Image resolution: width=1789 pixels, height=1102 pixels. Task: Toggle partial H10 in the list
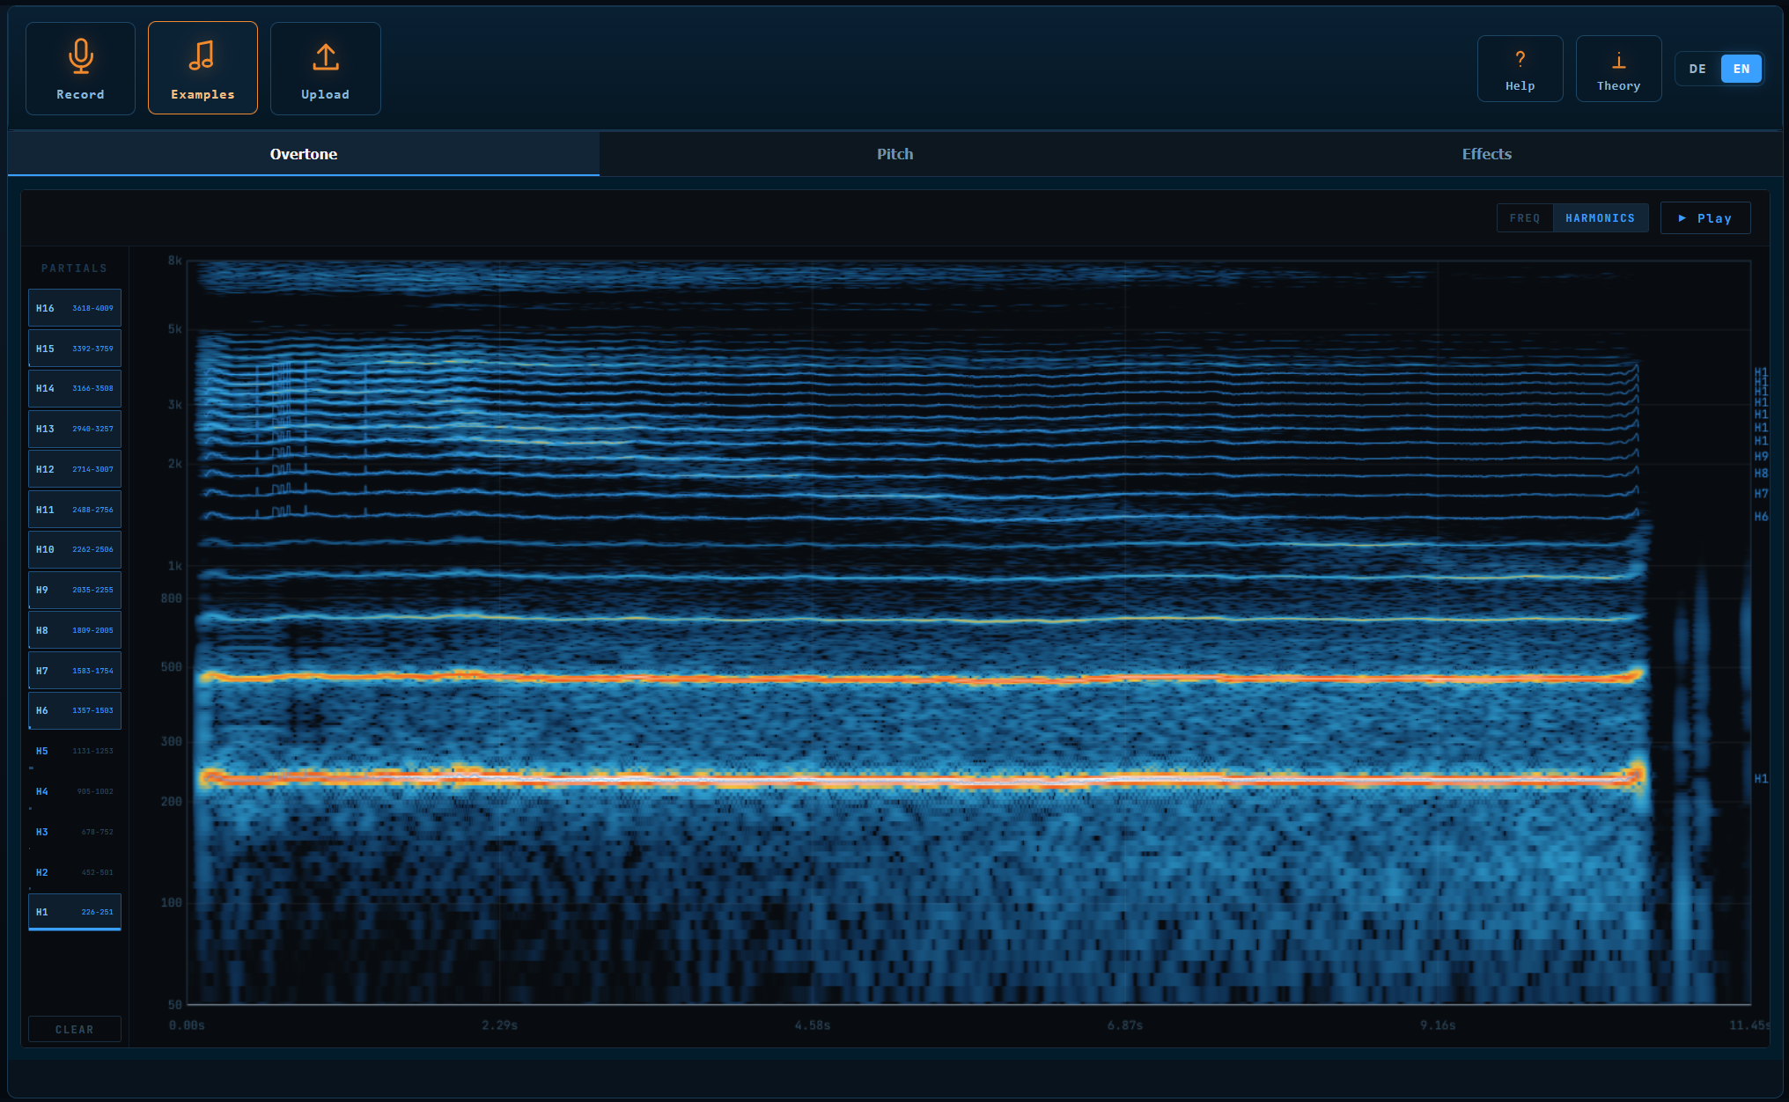tap(75, 549)
